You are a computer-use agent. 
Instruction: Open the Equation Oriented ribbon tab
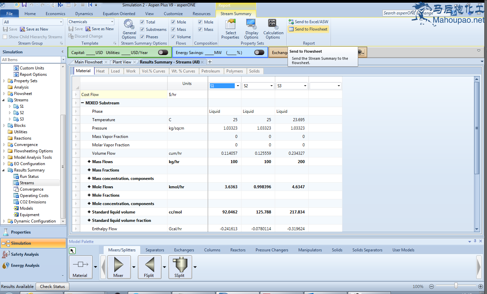pos(119,14)
